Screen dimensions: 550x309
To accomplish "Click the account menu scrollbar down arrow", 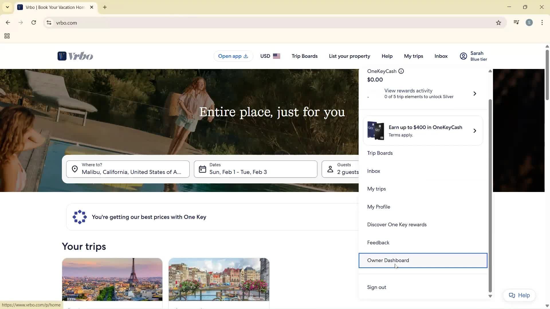I will point(490,296).
